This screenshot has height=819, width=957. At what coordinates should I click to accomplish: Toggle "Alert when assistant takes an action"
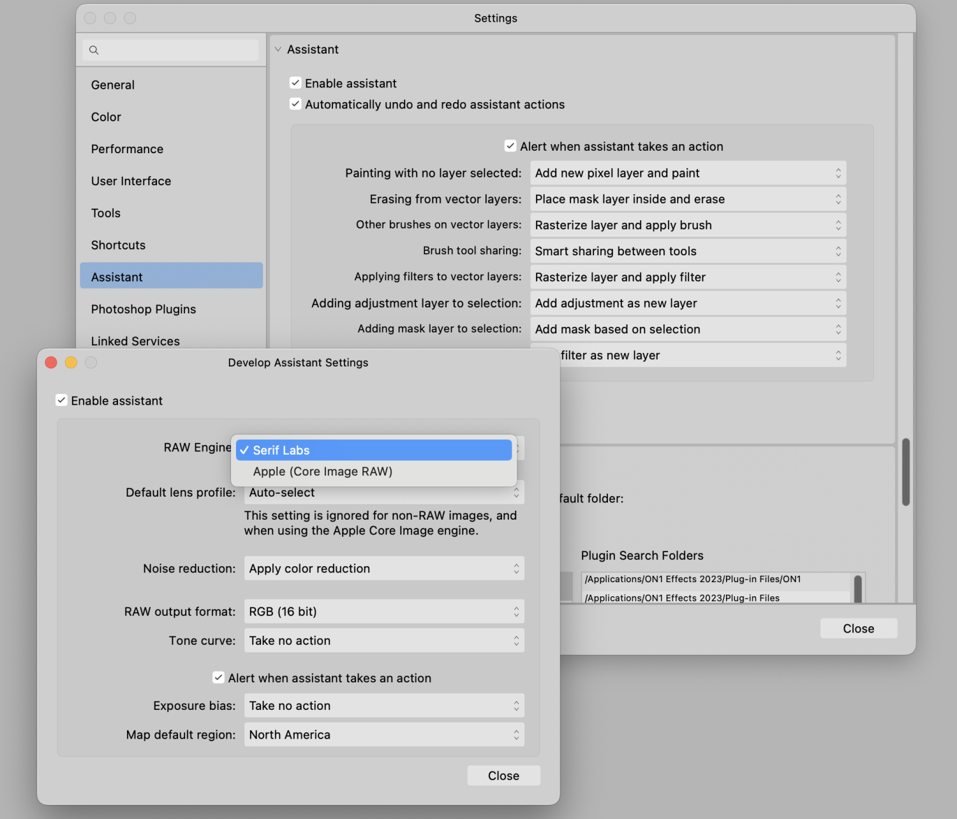click(219, 677)
